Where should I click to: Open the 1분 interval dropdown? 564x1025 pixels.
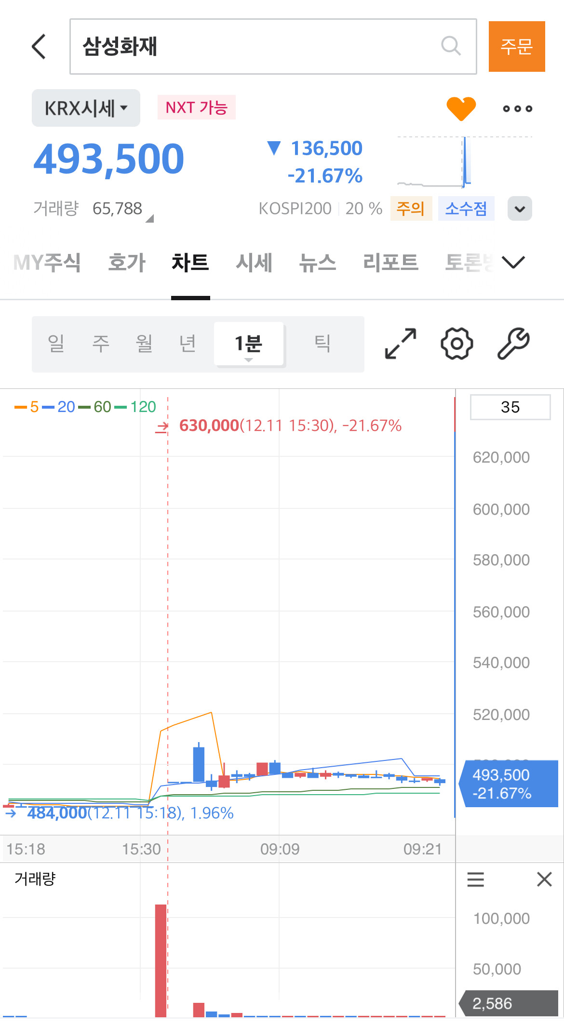pos(249,344)
